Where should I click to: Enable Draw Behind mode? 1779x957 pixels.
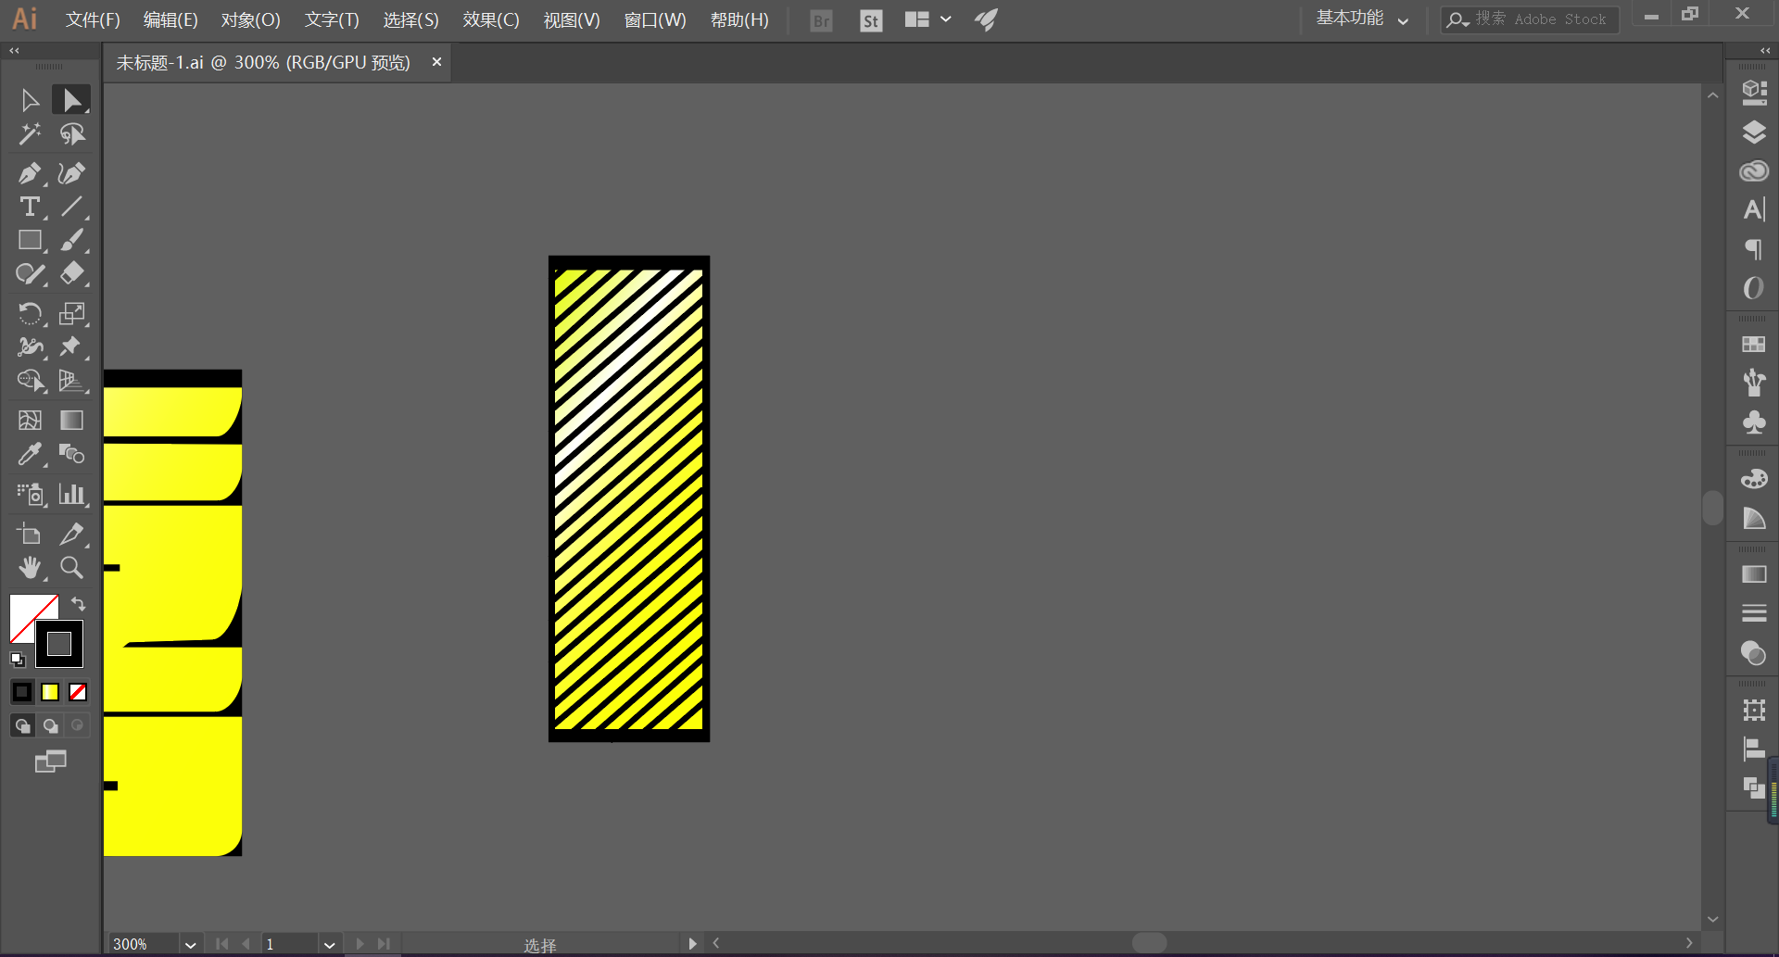[x=50, y=725]
